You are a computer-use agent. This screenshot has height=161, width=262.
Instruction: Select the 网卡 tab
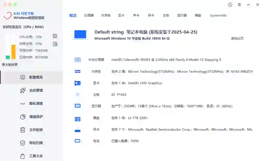coord(151,15)
